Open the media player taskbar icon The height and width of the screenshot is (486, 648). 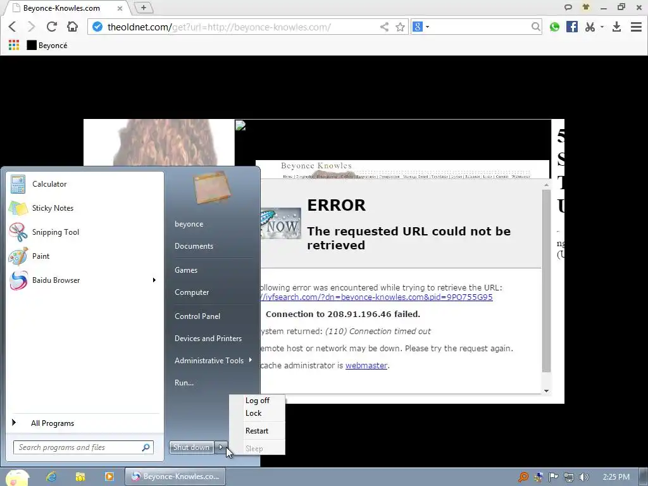109,477
